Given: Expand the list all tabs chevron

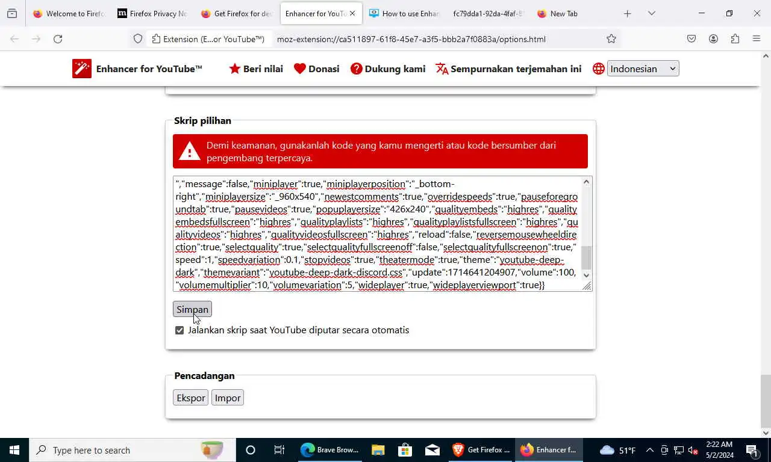Looking at the screenshot, I should click(651, 13).
